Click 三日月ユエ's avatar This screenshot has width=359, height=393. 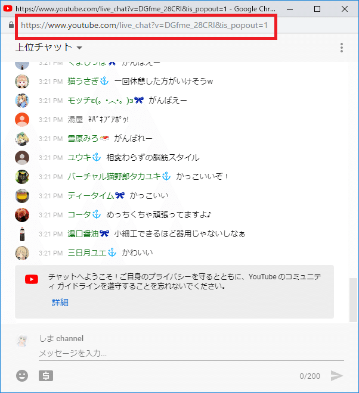22,253
